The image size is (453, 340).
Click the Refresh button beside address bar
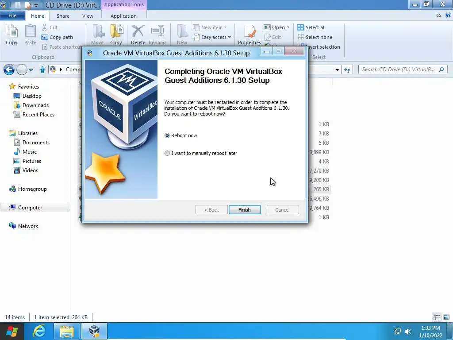pyautogui.click(x=347, y=70)
